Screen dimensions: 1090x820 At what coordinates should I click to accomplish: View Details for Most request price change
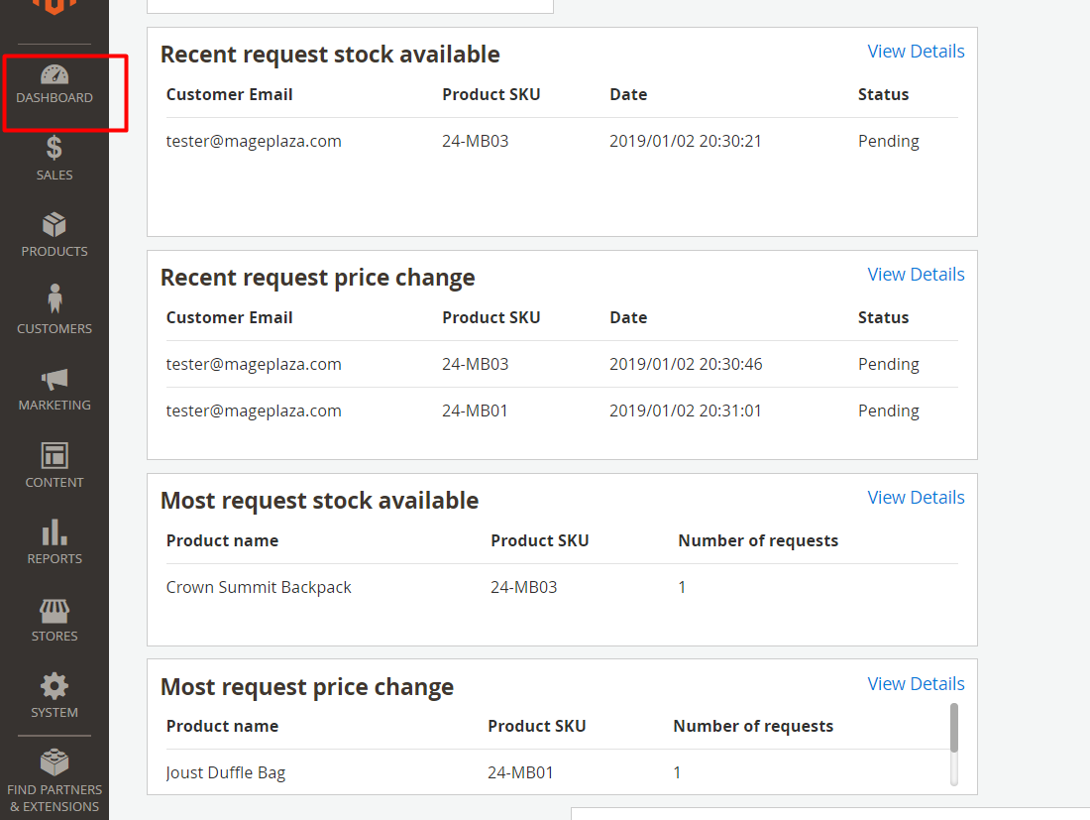point(916,684)
